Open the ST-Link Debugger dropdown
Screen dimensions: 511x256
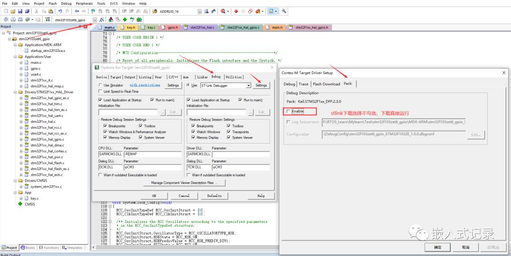pyautogui.click(x=249, y=85)
